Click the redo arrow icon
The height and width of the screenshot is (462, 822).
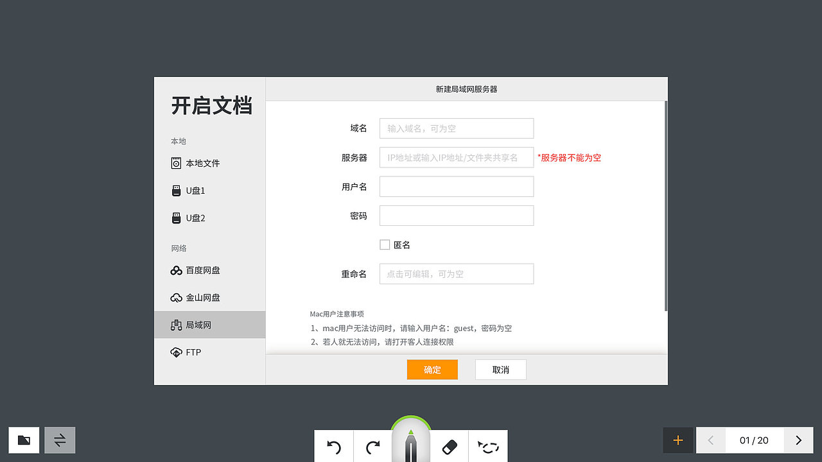(x=372, y=446)
